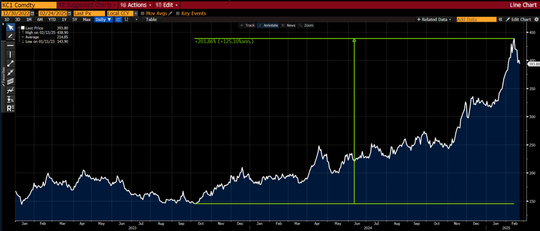Open the R annotation list tool

point(11,108)
